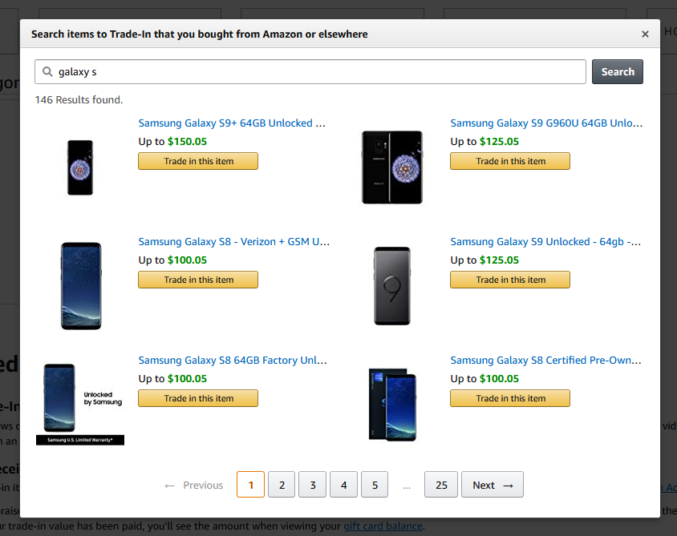Trade in the Galaxy S8 Verizon model
Screen dimensions: 677x536
pyautogui.click(x=197, y=279)
